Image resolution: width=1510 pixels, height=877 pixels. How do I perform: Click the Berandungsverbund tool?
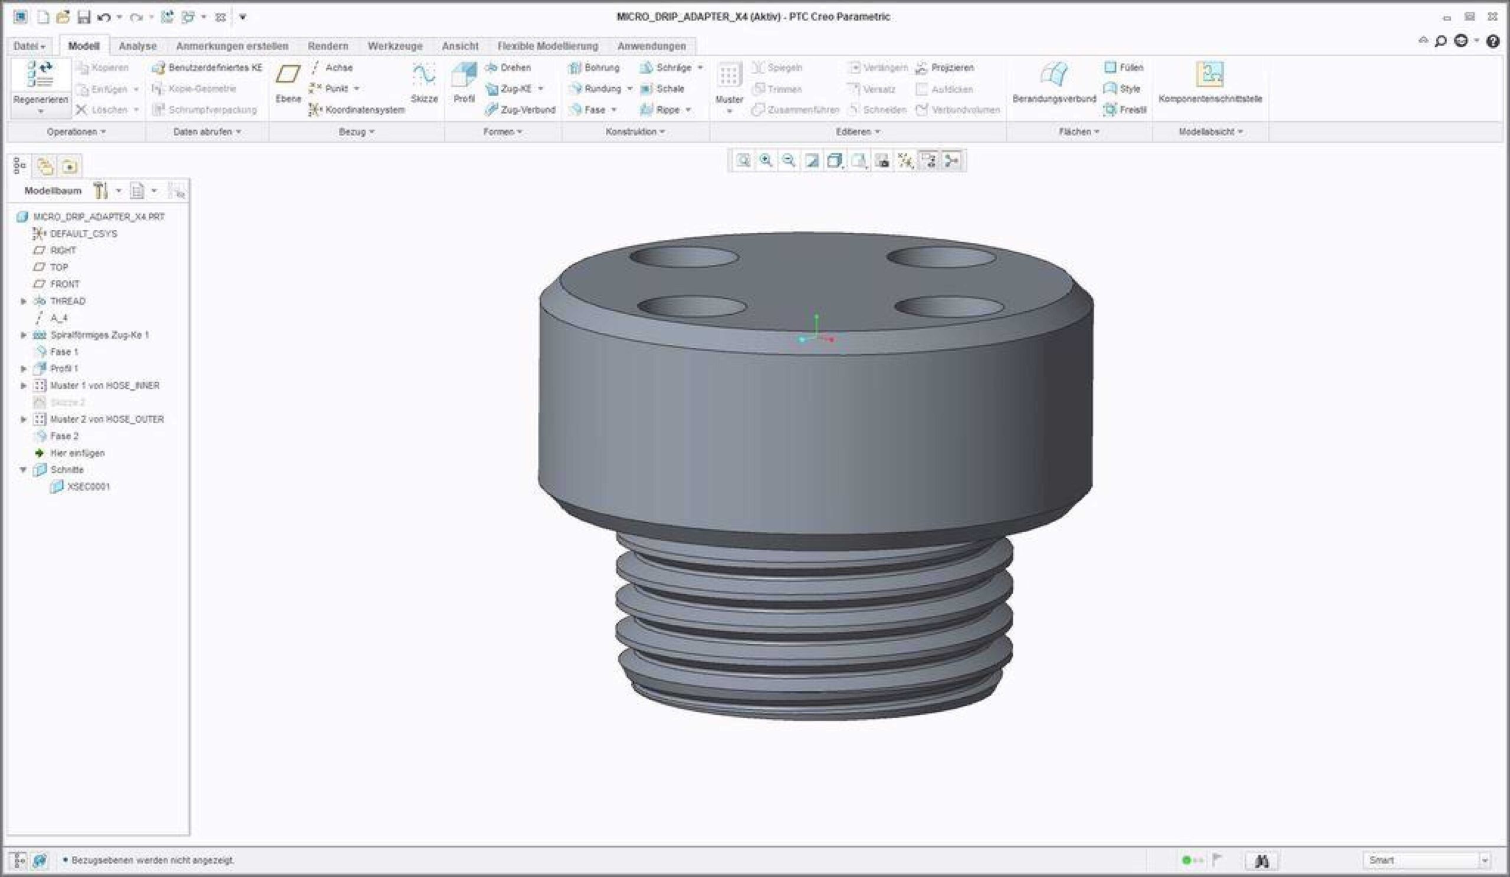[x=1054, y=83]
